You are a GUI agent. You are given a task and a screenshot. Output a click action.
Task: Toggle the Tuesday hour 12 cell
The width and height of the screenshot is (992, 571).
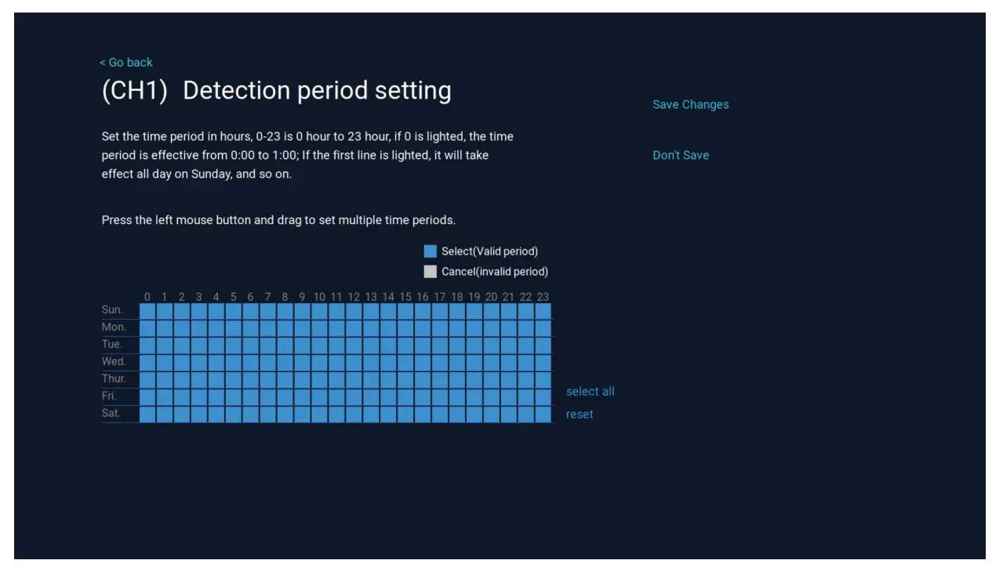[x=354, y=345]
